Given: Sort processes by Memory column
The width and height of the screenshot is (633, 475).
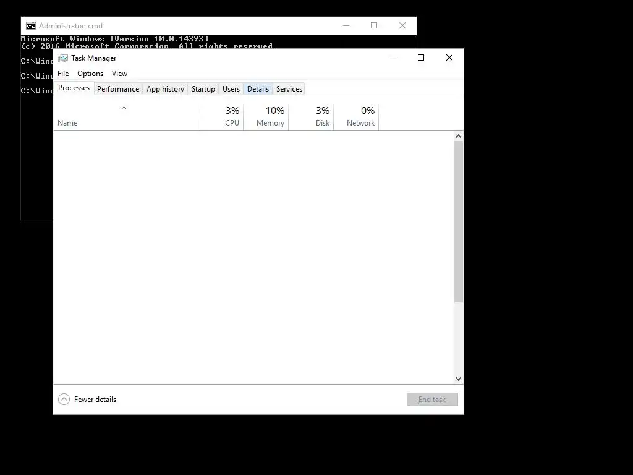Looking at the screenshot, I should coord(266,117).
